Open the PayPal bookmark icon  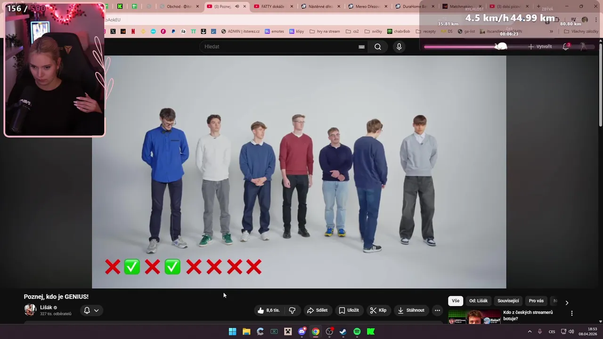click(173, 32)
